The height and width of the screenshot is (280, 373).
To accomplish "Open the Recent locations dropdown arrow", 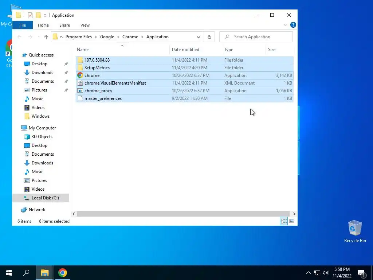I will point(39,37).
